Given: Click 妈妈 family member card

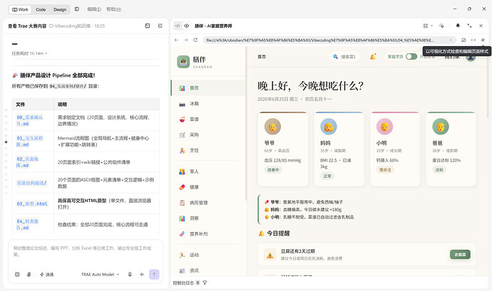Looking at the screenshot, I should [x=339, y=149].
